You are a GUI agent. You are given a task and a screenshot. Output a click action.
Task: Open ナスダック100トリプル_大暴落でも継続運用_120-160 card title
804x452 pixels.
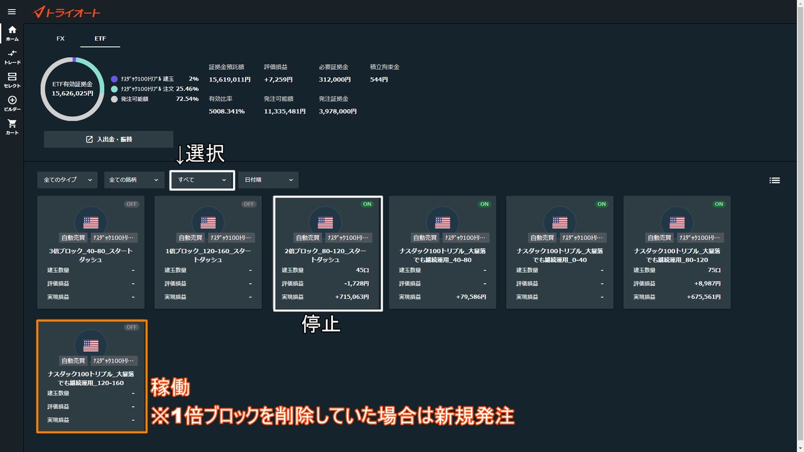[x=91, y=378]
